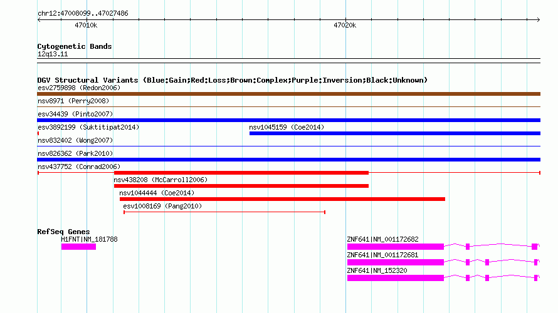Viewport: 558px width, 313px height.
Task: Click the thin red esv1008169 loss line
Action: [x=224, y=212]
